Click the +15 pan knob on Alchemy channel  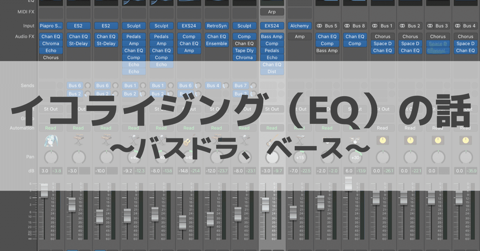click(x=300, y=157)
